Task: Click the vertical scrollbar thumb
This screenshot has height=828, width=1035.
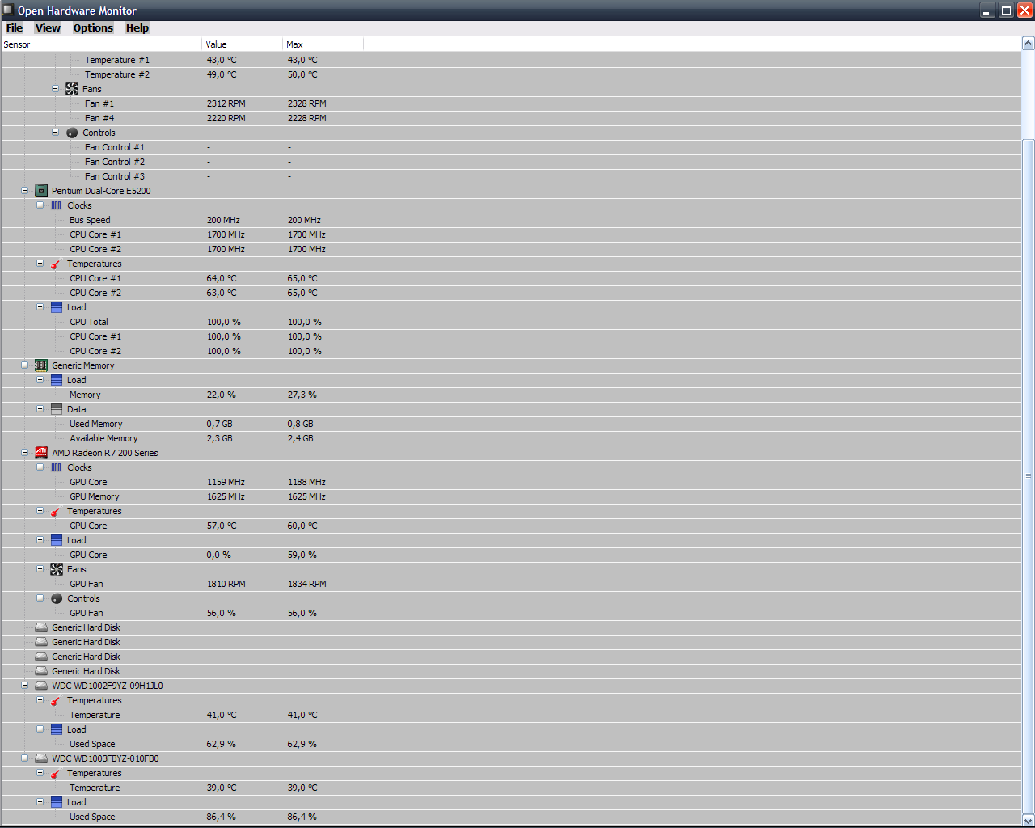Action: tap(1029, 476)
